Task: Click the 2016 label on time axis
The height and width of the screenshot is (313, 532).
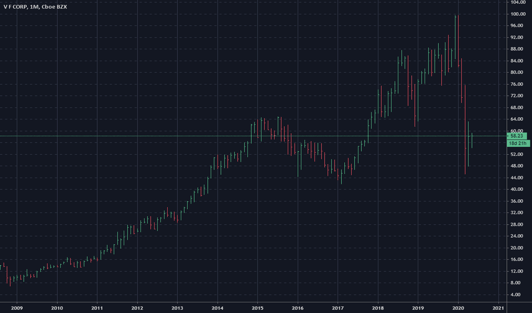Action: click(x=297, y=308)
